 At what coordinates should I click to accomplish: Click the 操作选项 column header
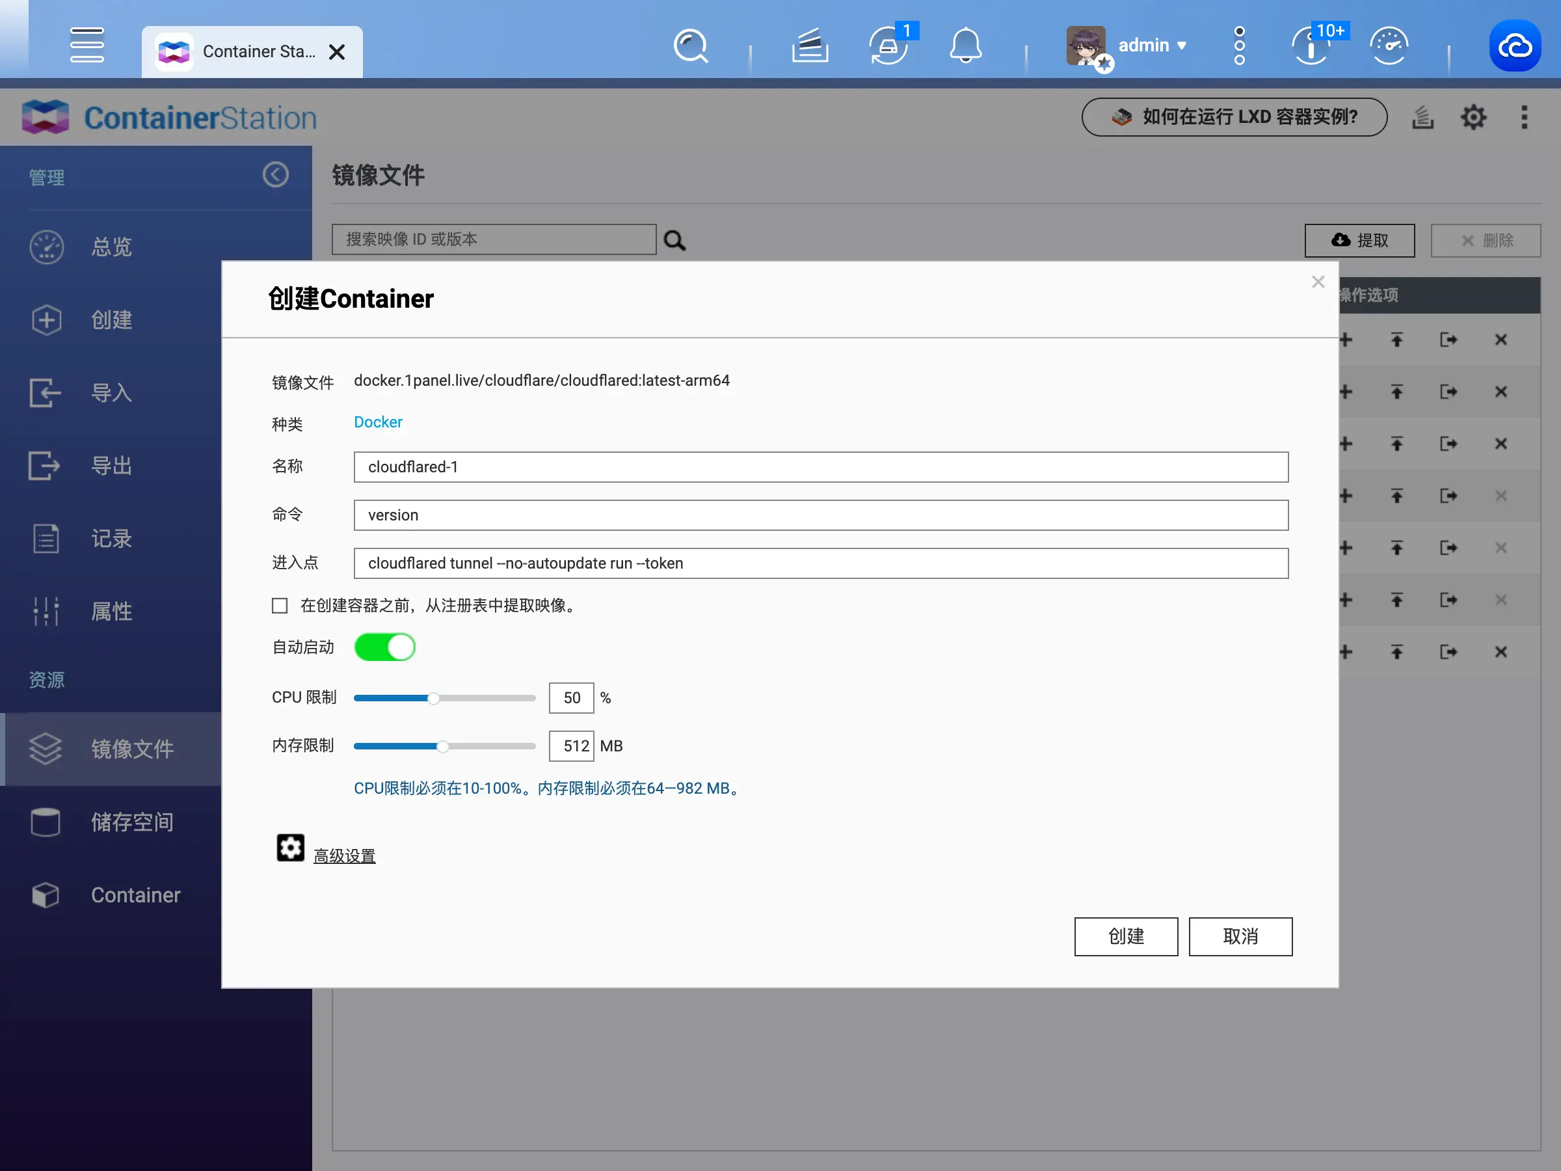coord(1368,295)
